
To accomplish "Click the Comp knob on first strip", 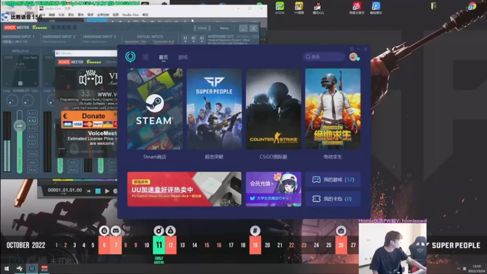I will [x=12, y=100].
